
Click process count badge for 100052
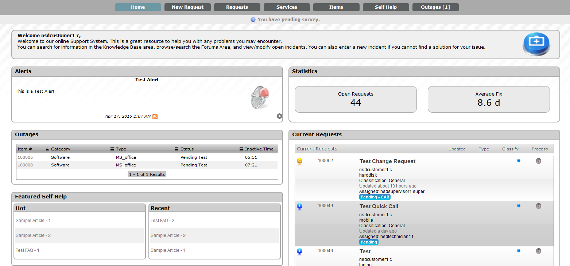(x=539, y=161)
